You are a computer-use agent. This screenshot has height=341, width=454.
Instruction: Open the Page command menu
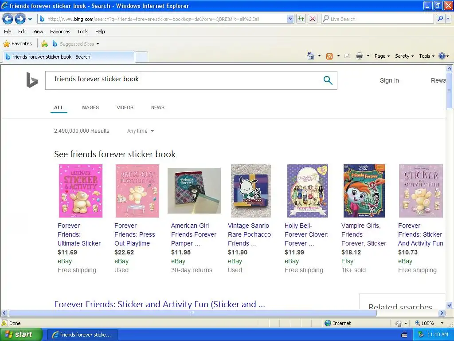click(x=382, y=56)
